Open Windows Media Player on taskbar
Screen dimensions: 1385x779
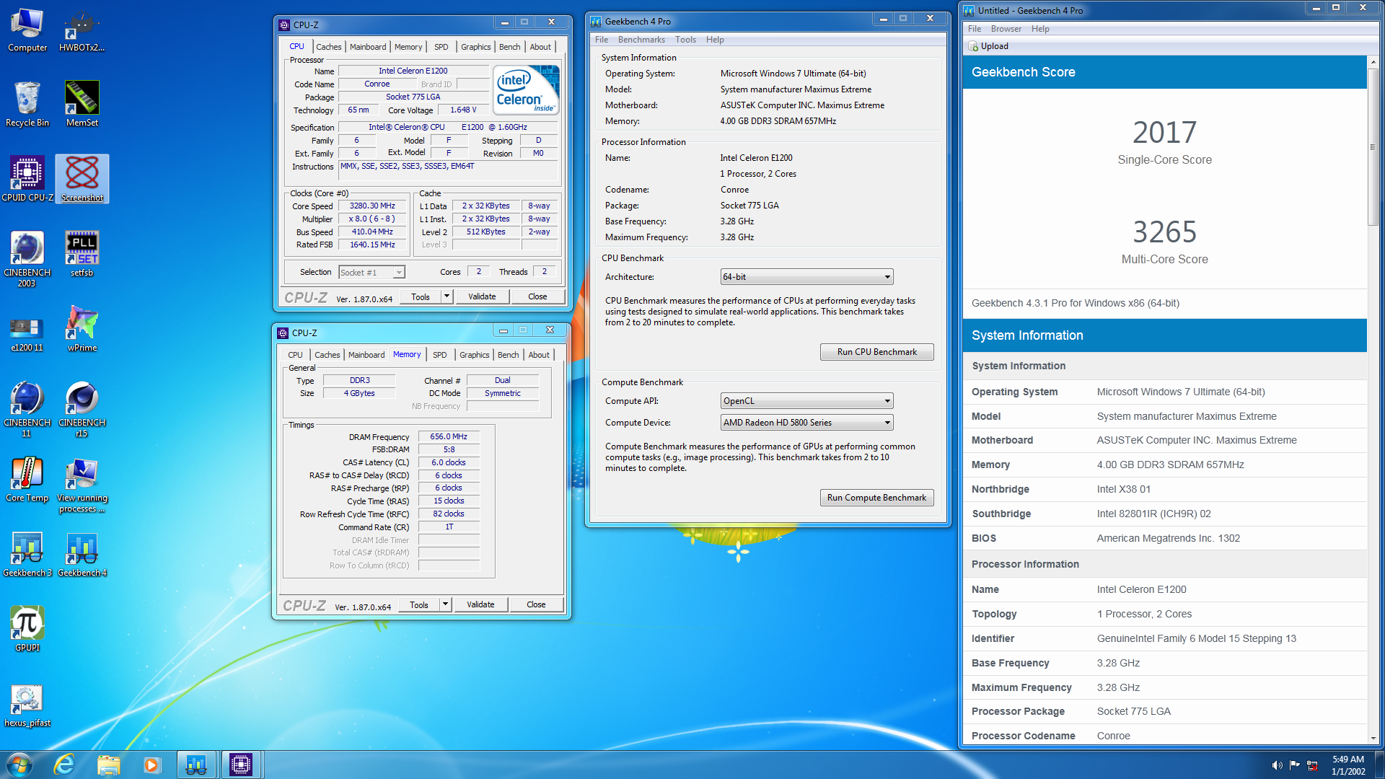click(151, 765)
